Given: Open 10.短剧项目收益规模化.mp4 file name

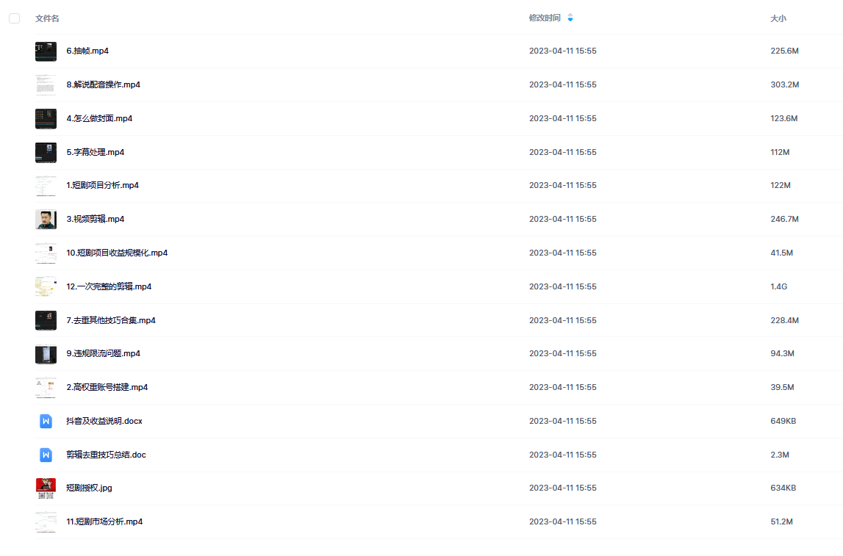Looking at the screenshot, I should [x=117, y=253].
